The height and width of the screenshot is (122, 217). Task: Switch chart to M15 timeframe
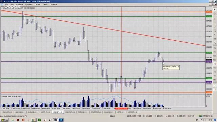click(215, 56)
